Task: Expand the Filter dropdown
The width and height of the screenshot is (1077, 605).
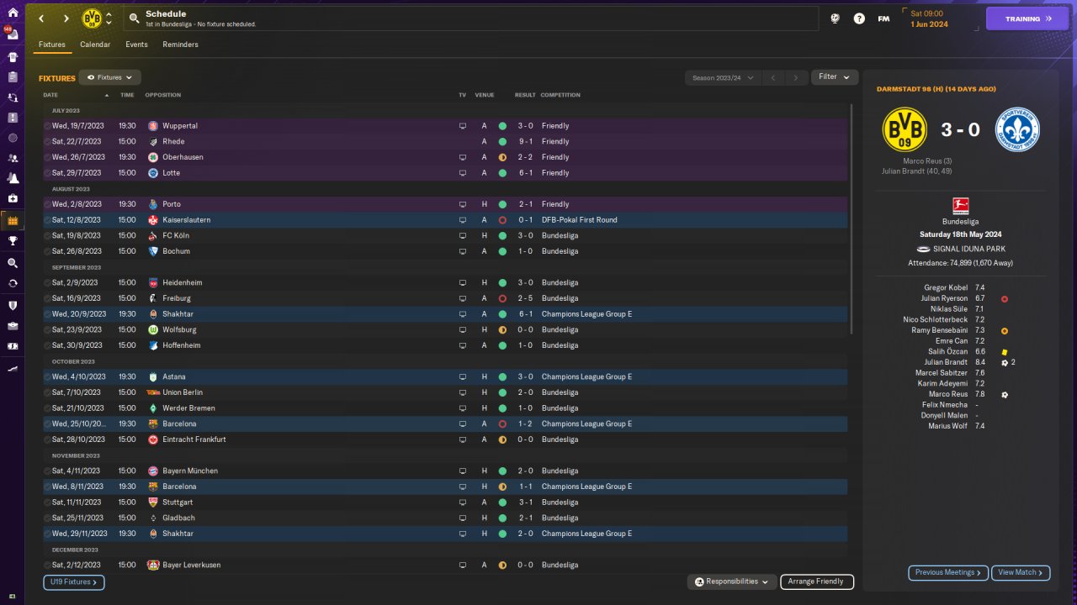Action: [835, 77]
